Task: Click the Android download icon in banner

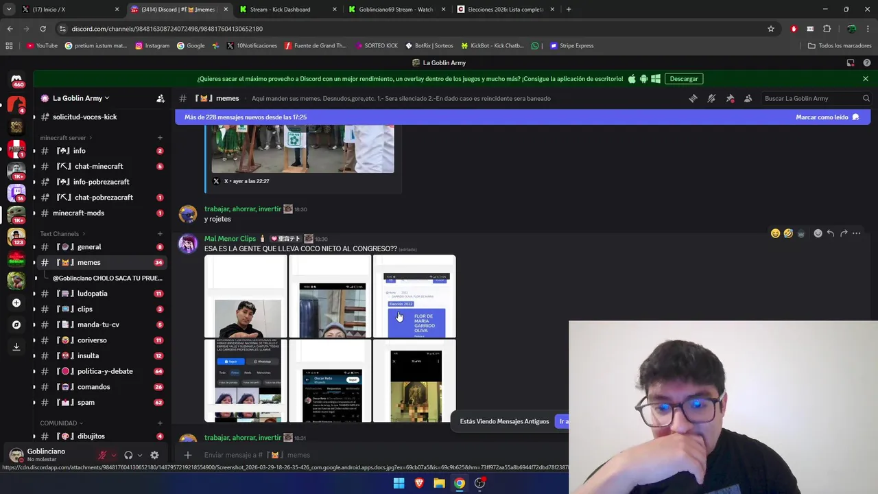Action: (643, 79)
